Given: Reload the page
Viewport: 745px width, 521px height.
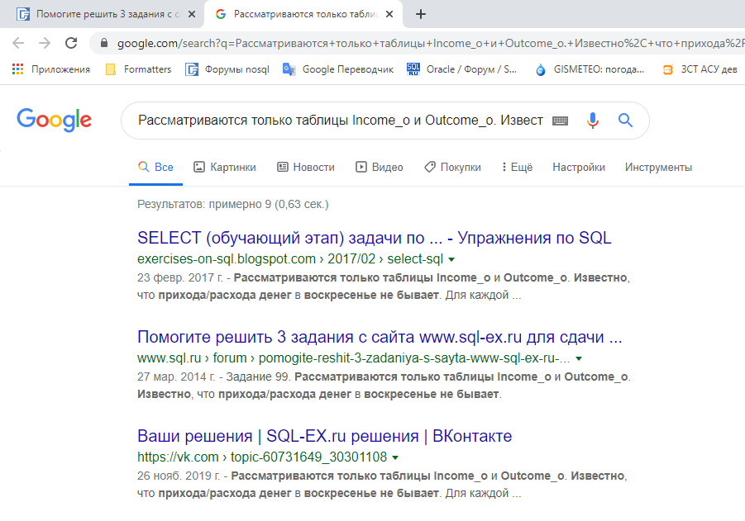Looking at the screenshot, I should coord(71,43).
